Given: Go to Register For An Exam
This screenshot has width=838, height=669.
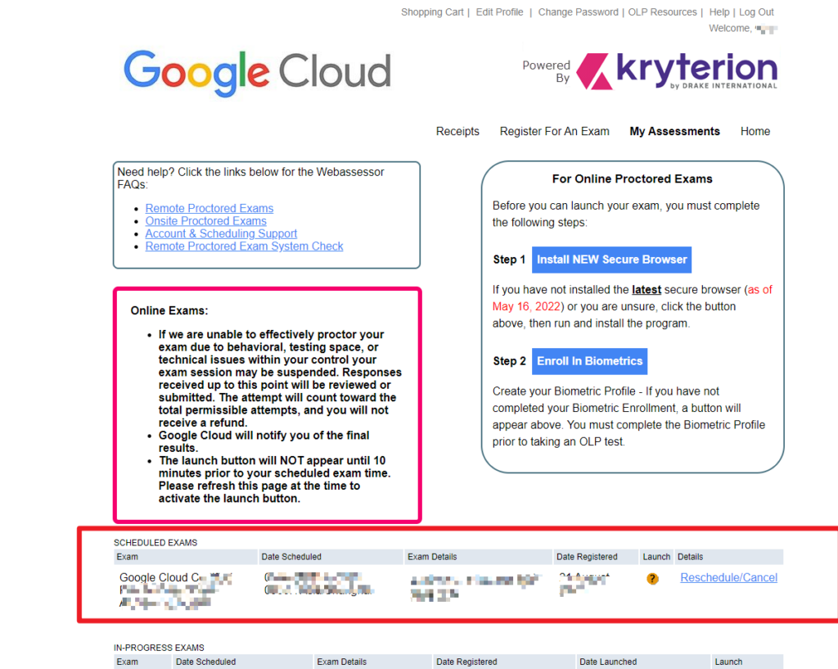Looking at the screenshot, I should click(554, 131).
